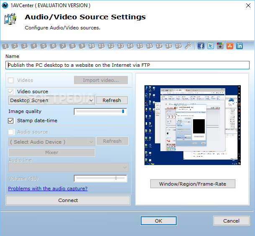
Task: Expand the Audio line dropdown
Action: coord(68,167)
